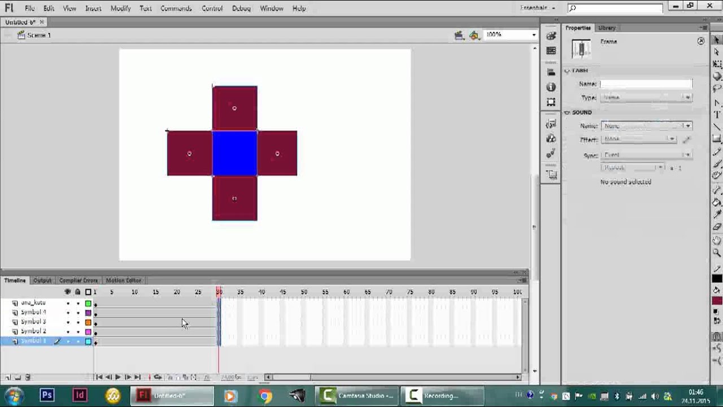
Task: Open the stage zoom 100% dropdown
Action: coord(534,35)
